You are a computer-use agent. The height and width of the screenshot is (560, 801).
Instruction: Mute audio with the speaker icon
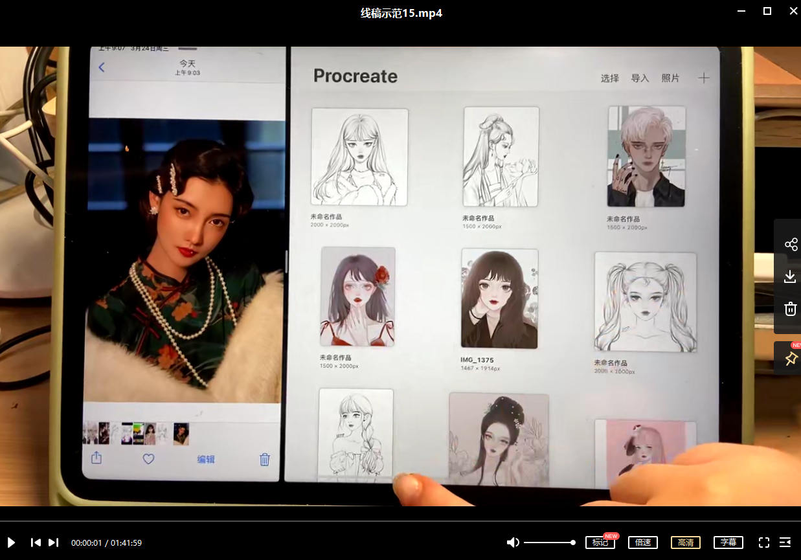pos(513,543)
